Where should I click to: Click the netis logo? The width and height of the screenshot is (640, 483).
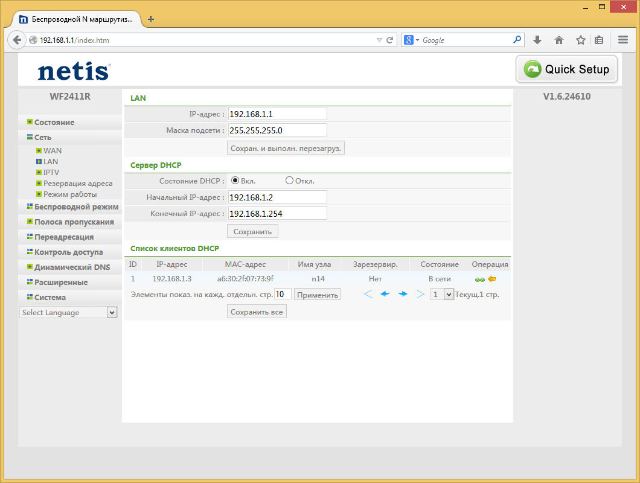(74, 71)
